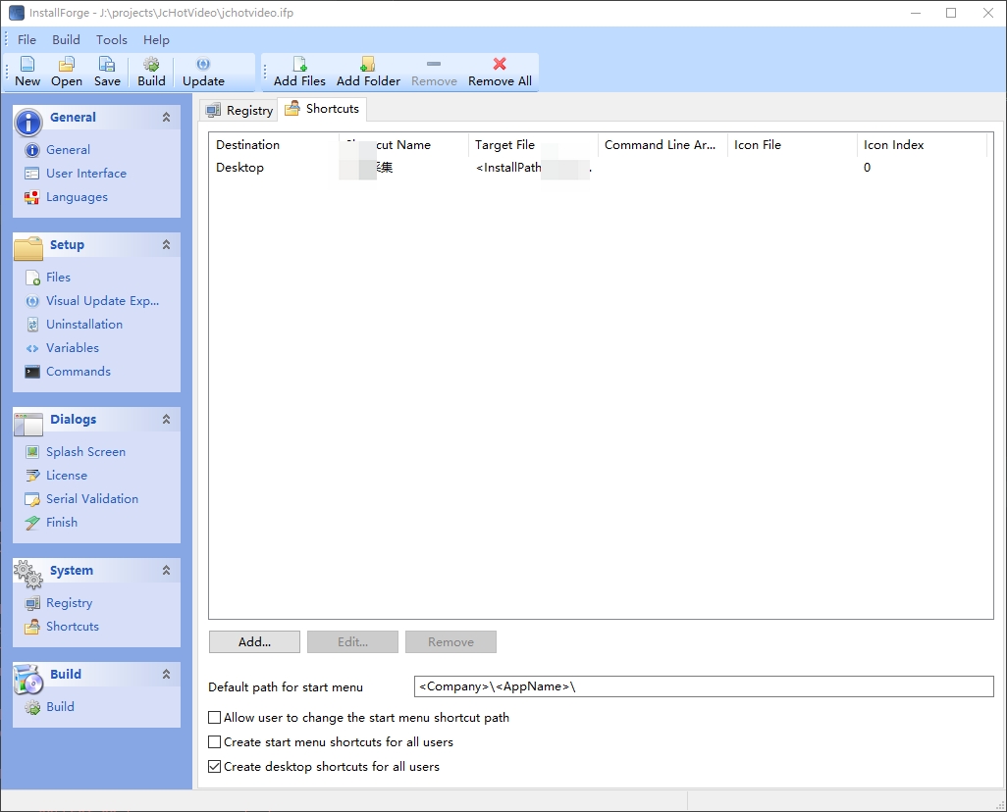
Task: Open the Tools menu
Action: pos(112,40)
